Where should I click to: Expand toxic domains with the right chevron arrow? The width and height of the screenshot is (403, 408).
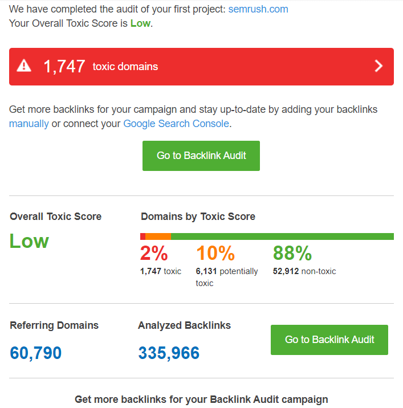[378, 66]
